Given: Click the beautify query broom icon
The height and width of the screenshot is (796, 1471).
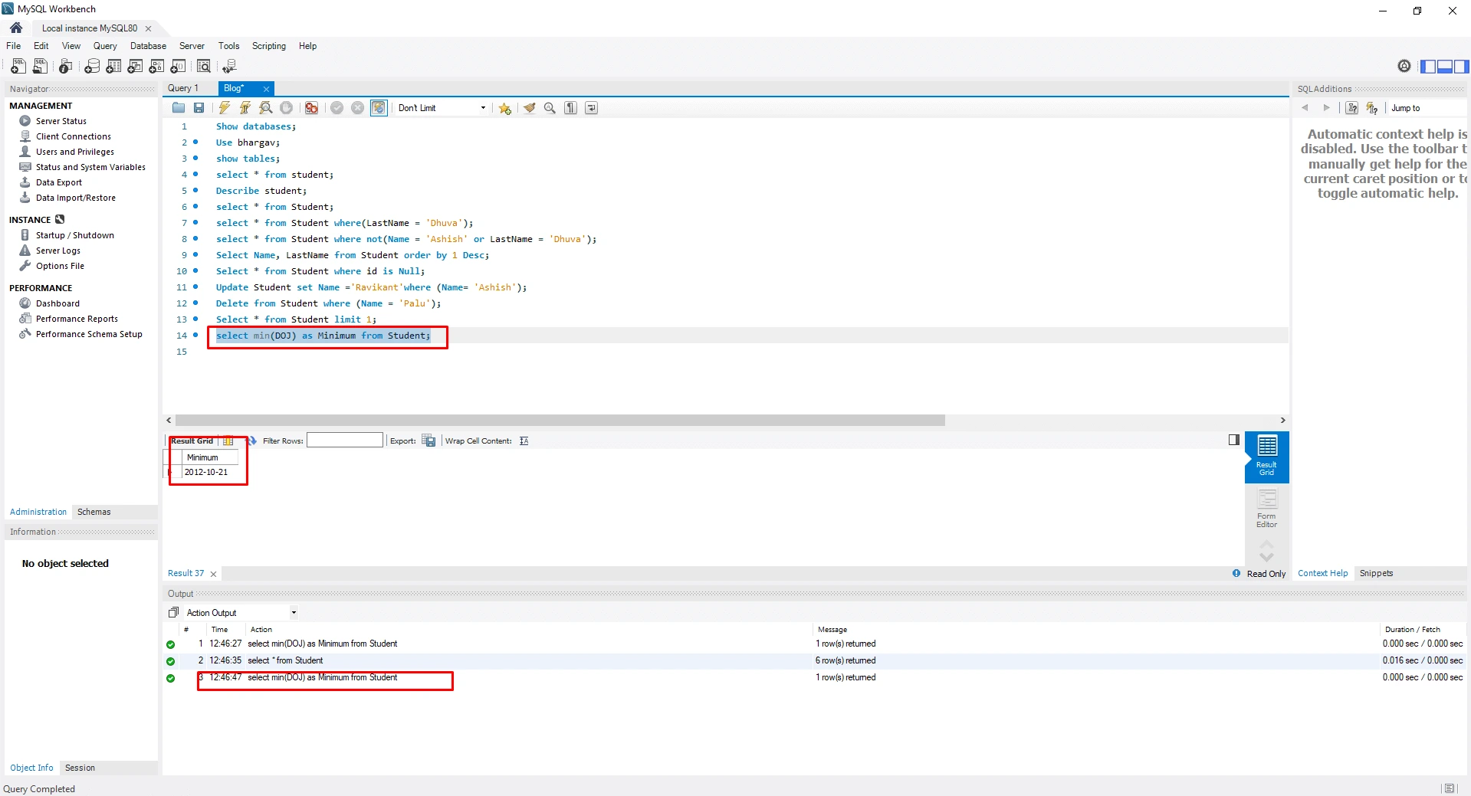Looking at the screenshot, I should tap(529, 108).
